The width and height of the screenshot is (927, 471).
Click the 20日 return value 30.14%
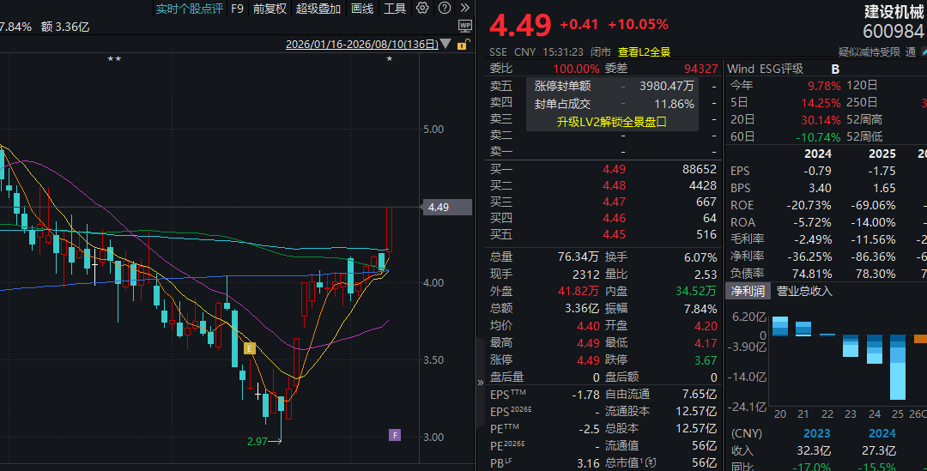pos(821,120)
